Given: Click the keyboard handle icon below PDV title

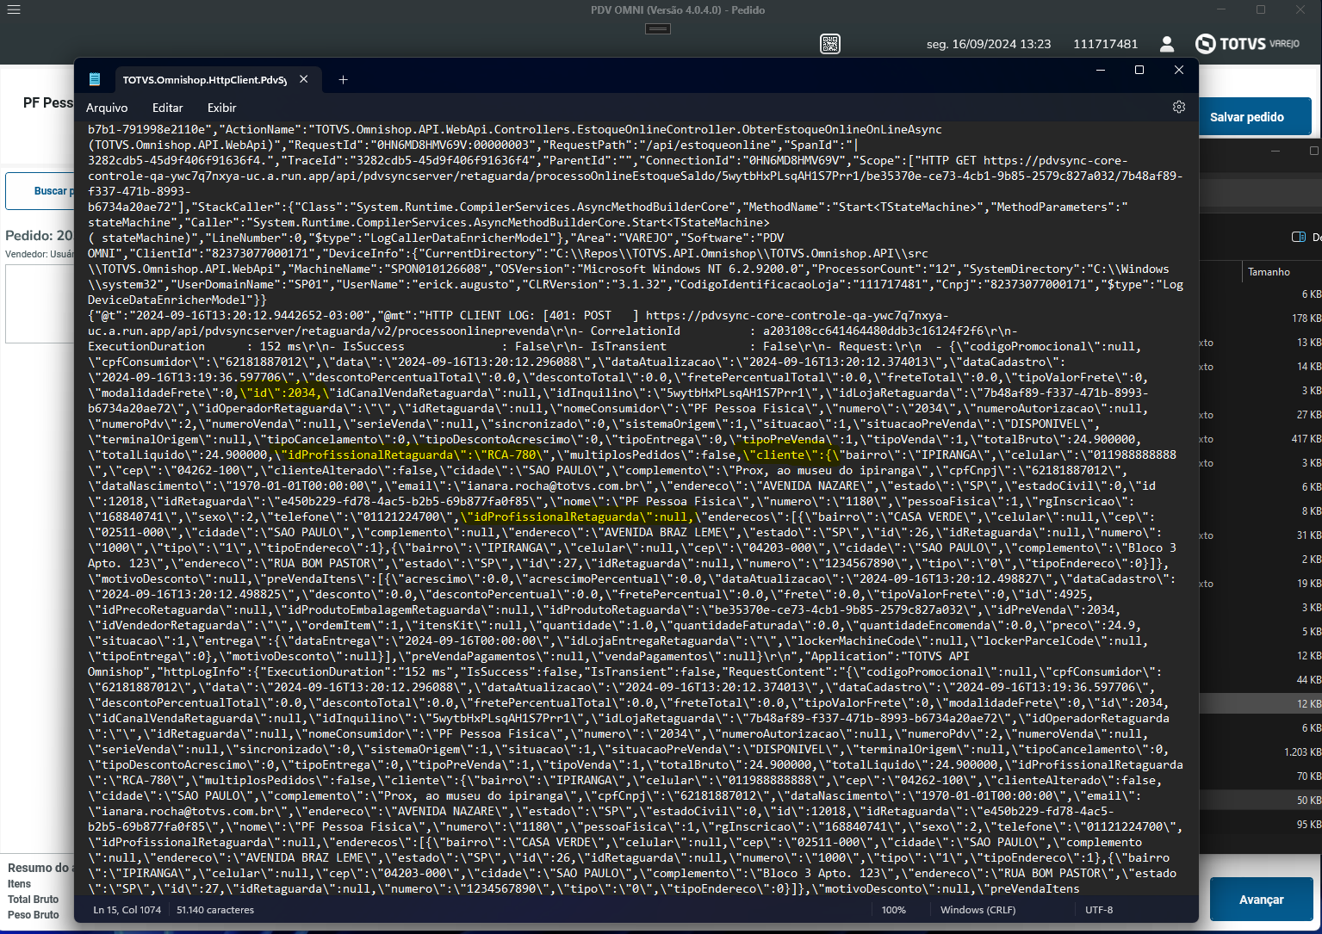Looking at the screenshot, I should pos(658,28).
